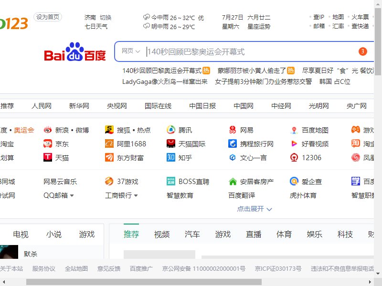The width and height of the screenshot is (382, 286).
Task: Open the 37 Games icon
Action: [109, 182]
